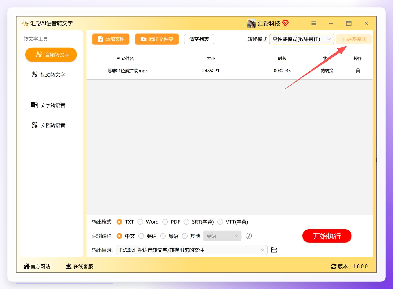Viewport: 393px width, 289px height.
Task: Select the file row 地球01色素扩散.mp3
Action: 230,71
